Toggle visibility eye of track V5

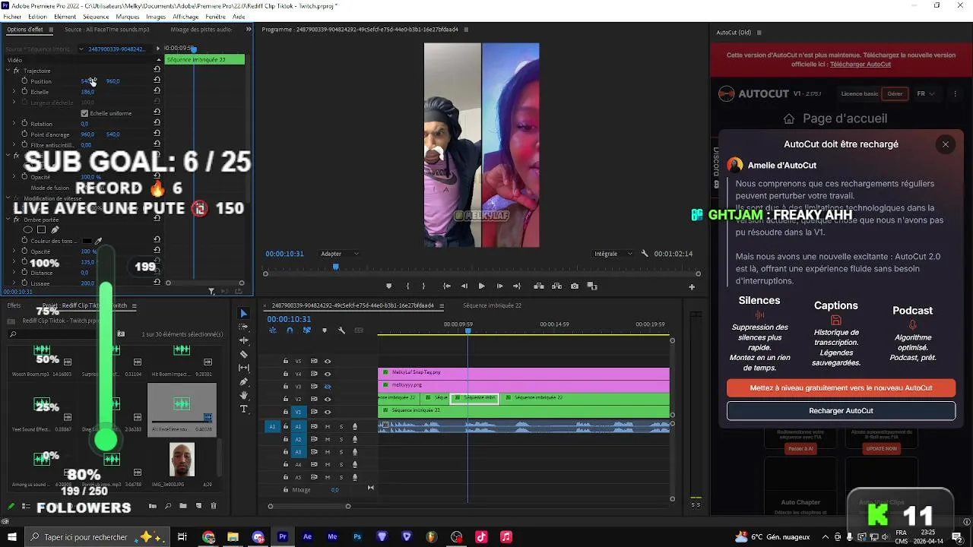[328, 361]
